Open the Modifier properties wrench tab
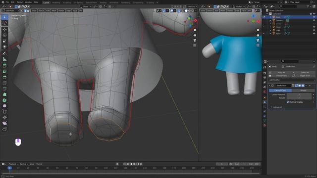Screen dimensions: 317x178 coord(264,102)
